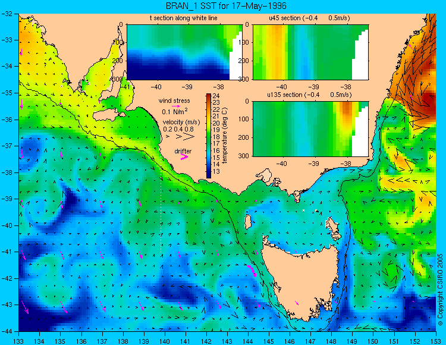446x345 pixels.
Task: Click the "© Copyright CSIRO 2005" text
Action: point(440,290)
